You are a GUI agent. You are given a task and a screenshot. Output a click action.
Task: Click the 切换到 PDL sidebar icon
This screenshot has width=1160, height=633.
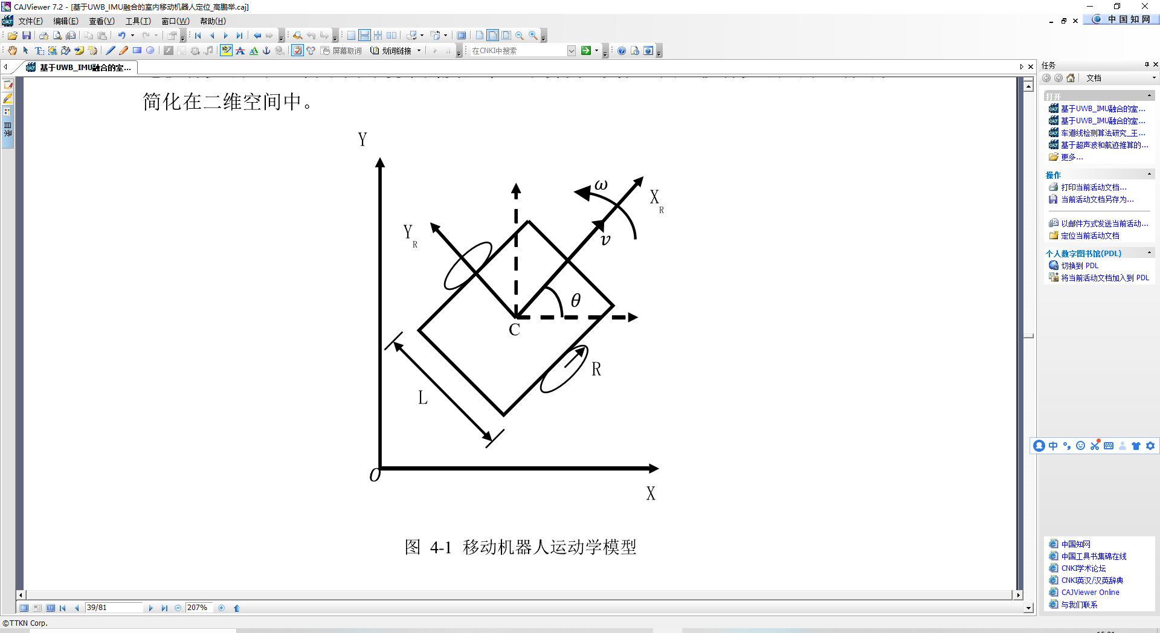pyautogui.click(x=1052, y=266)
